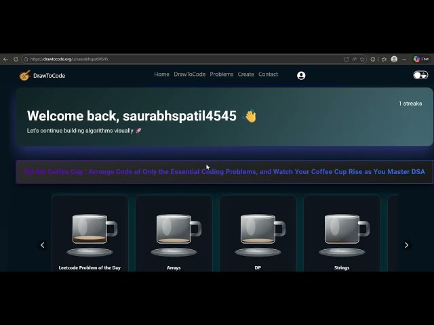Click the 'Arrays' card label
Viewport: 434px width, 325px height.
pos(174,268)
